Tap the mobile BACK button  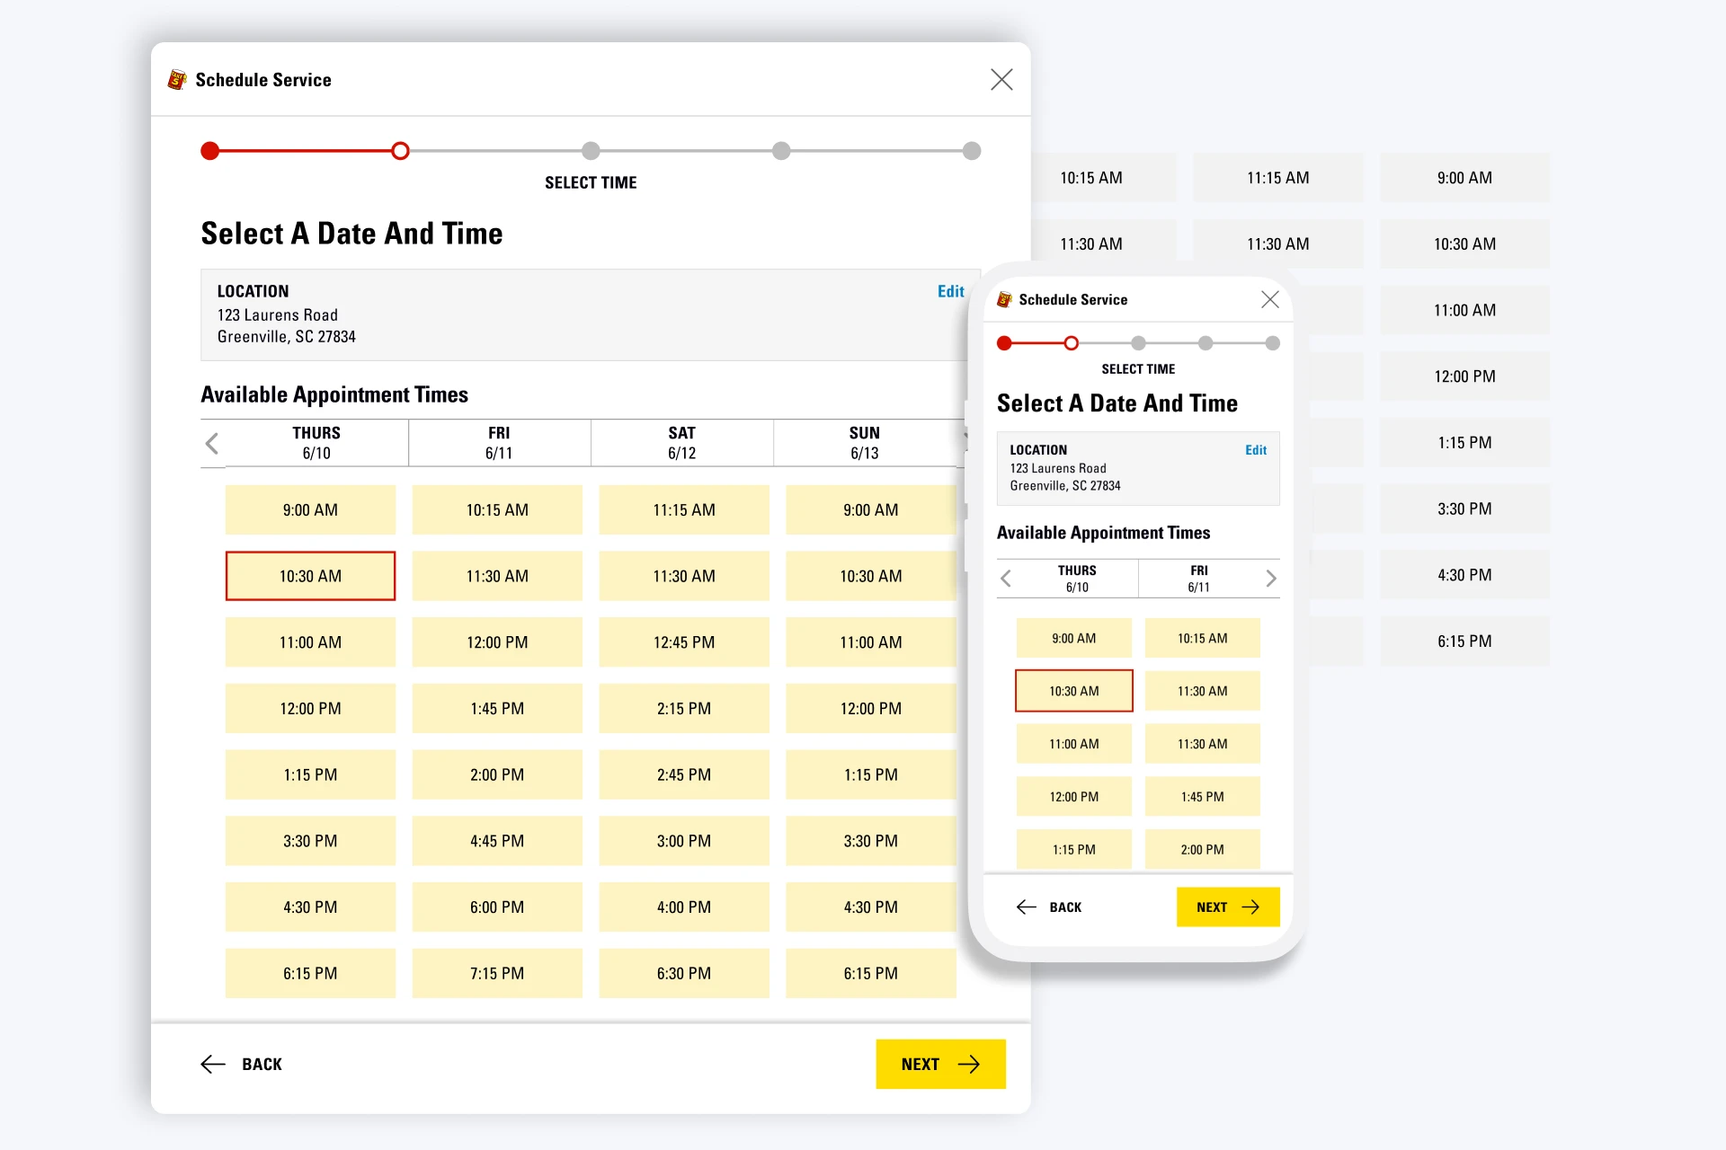coord(1049,907)
